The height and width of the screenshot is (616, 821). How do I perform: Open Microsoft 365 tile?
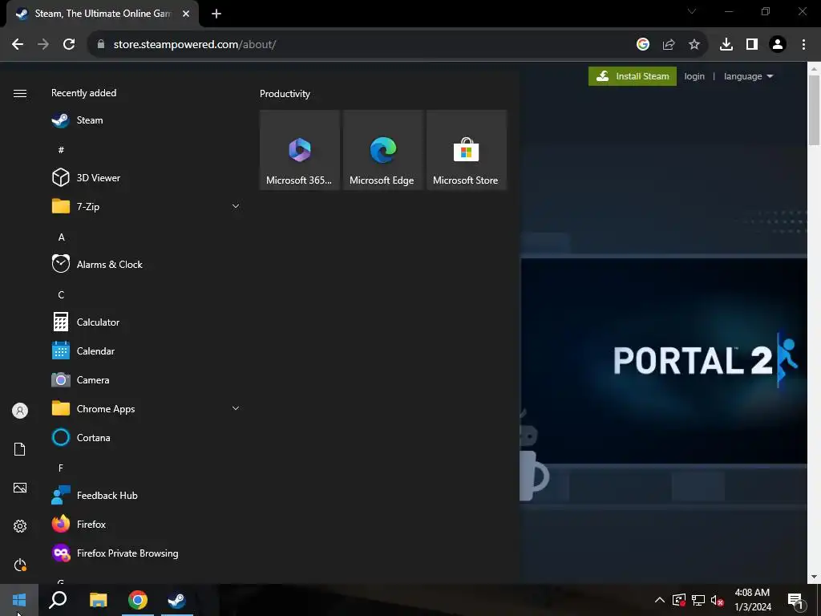[300, 150]
